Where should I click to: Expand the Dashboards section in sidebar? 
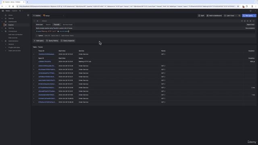2,22
